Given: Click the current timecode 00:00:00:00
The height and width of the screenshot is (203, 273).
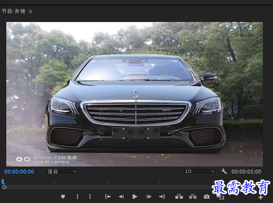Looking at the screenshot, I should pos(19,171).
